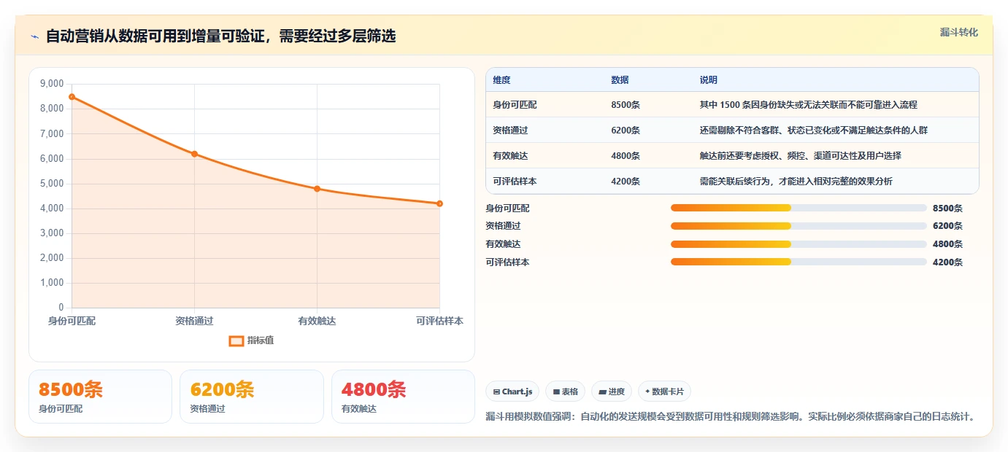
Task: Click the 有效触达 cell in table
Action: 510,156
